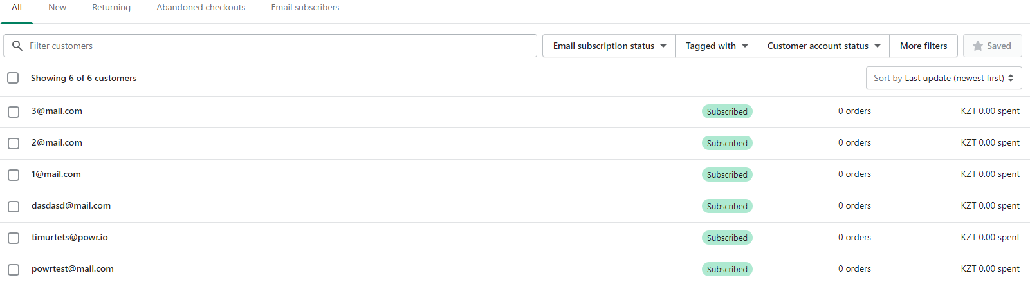The image size is (1030, 282).
Task: Select the dasdasd@mail.com row checkbox
Action: tap(14, 206)
